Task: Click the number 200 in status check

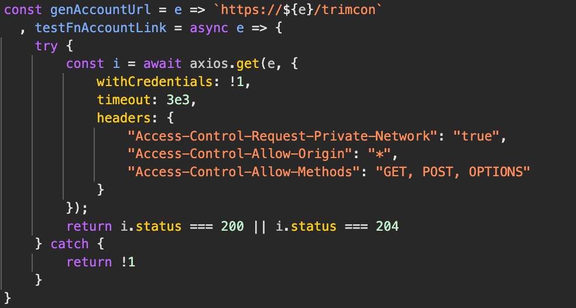Action: (232, 226)
